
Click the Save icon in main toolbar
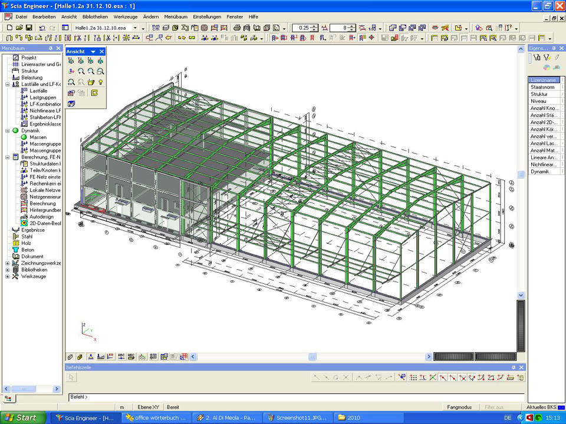click(28, 28)
